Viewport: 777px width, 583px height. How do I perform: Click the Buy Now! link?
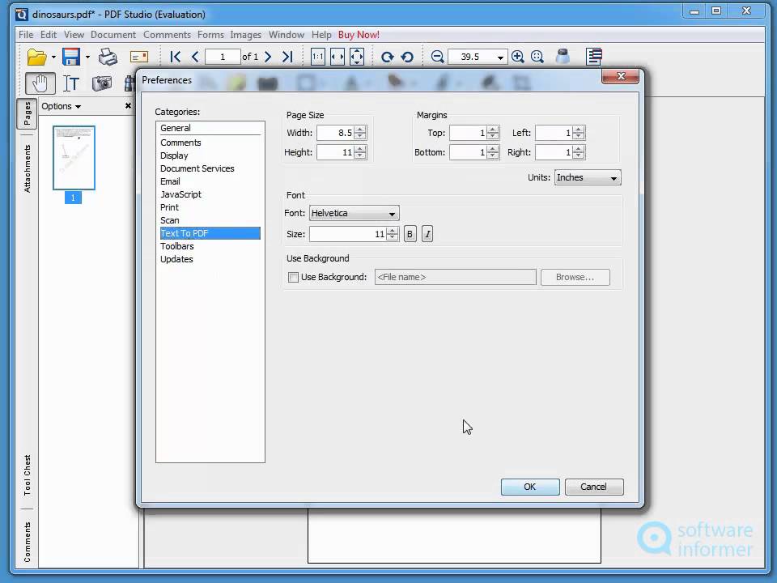(359, 35)
